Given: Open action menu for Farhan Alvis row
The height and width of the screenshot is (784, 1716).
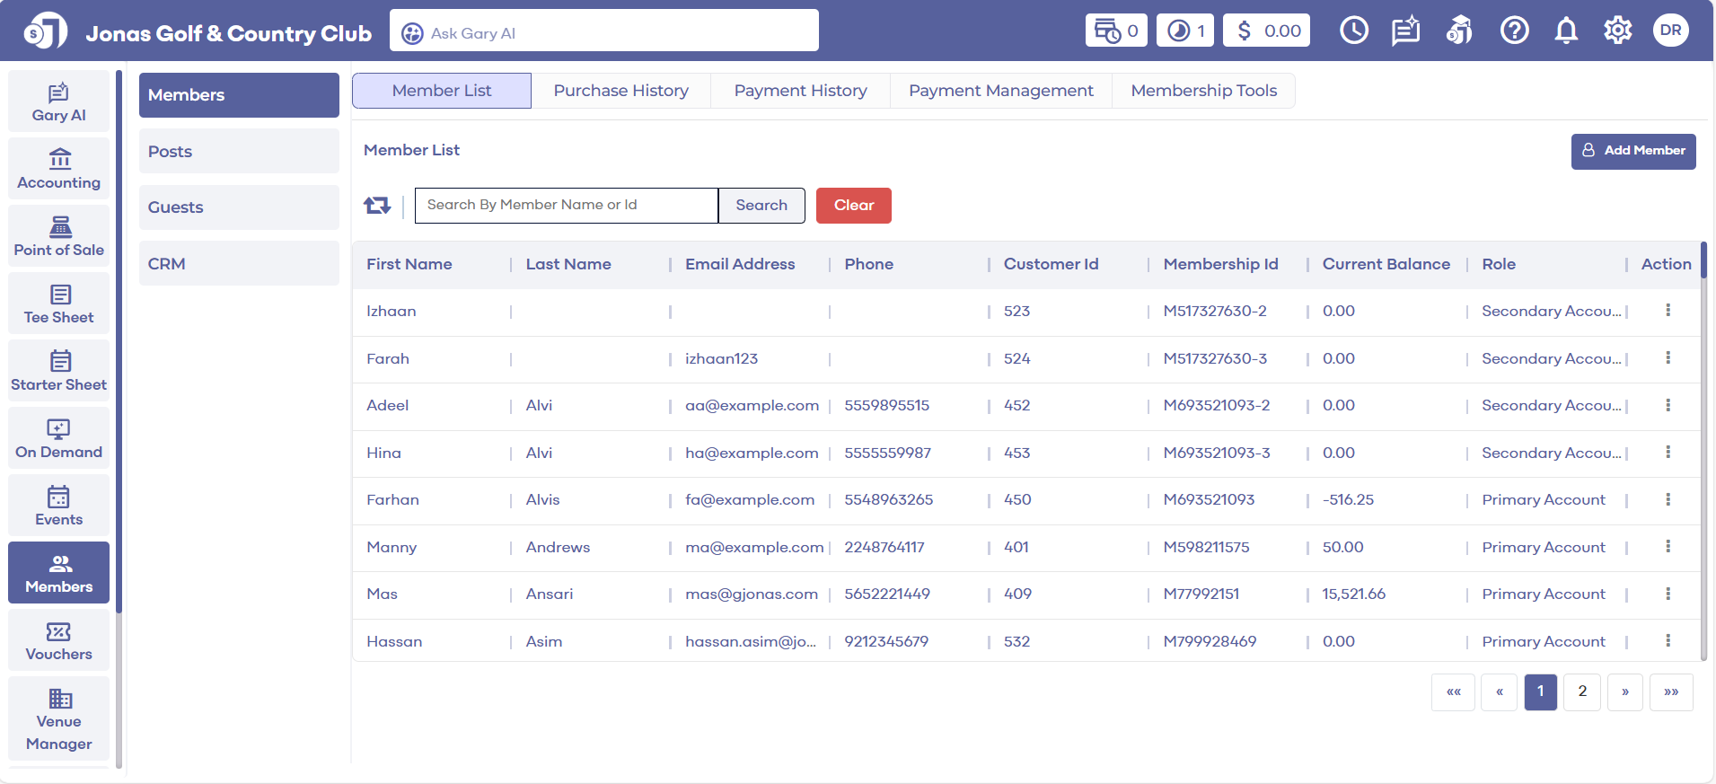Looking at the screenshot, I should (x=1668, y=499).
